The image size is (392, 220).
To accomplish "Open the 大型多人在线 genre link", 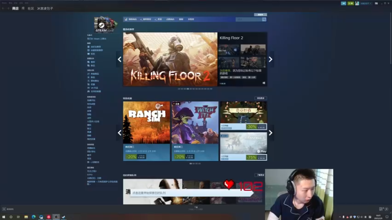I will click(93, 121).
